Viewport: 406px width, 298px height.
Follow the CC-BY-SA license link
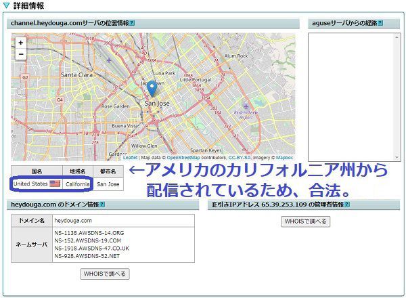tap(239, 157)
